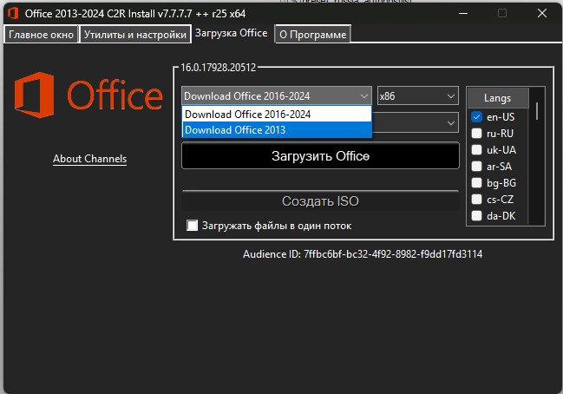Click the Langs column header
The width and height of the screenshot is (563, 394).
(498, 98)
